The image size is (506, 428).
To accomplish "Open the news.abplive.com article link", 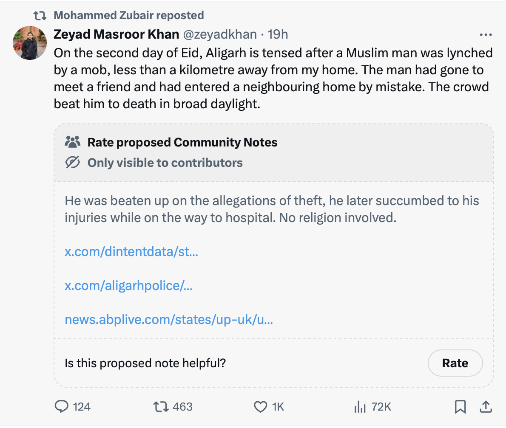I will (169, 319).
